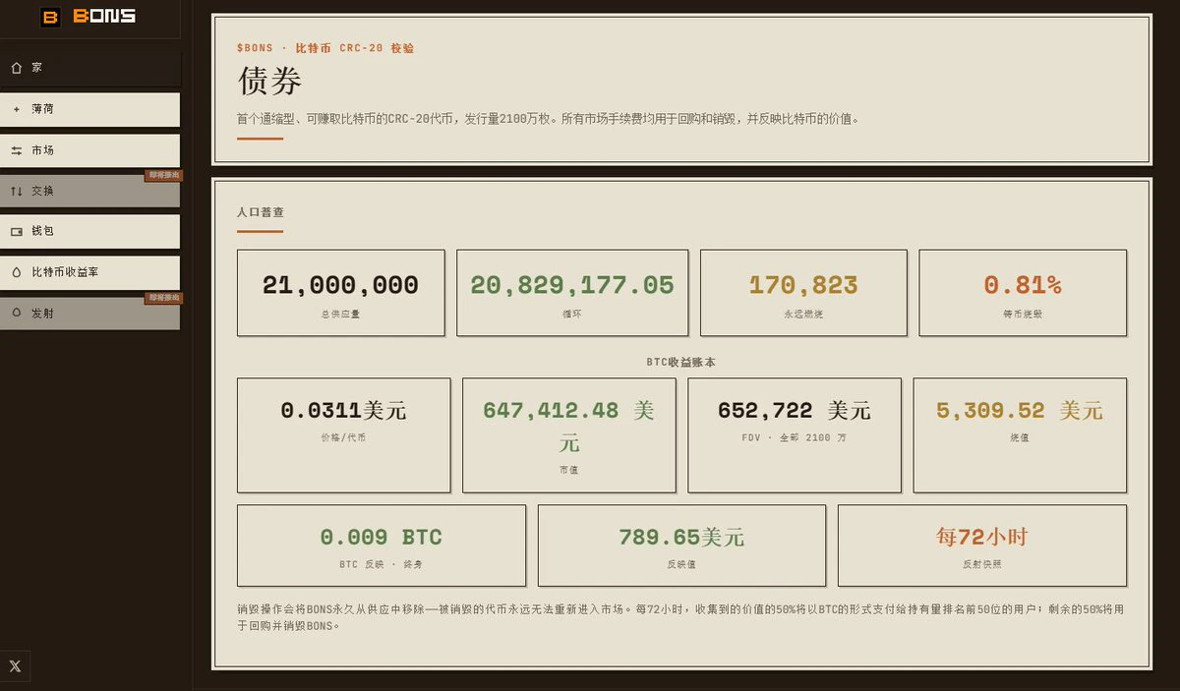The width and height of the screenshot is (1180, 691).
Task: Click the icon beside 发射
Action: 16,313
